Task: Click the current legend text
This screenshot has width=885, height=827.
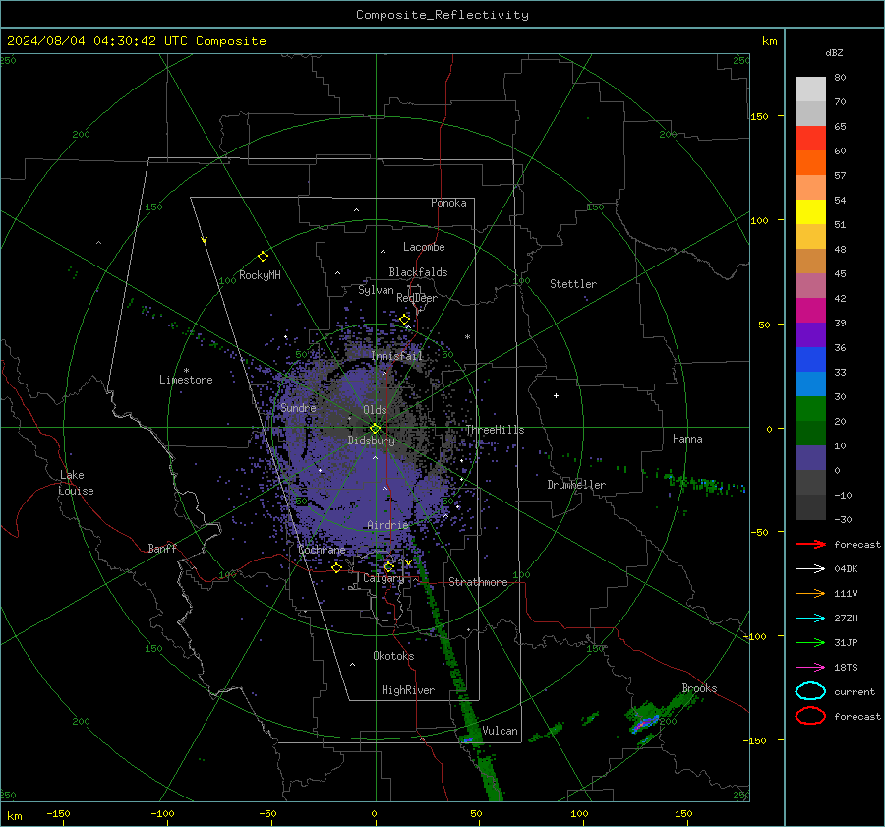Action: [x=855, y=691]
